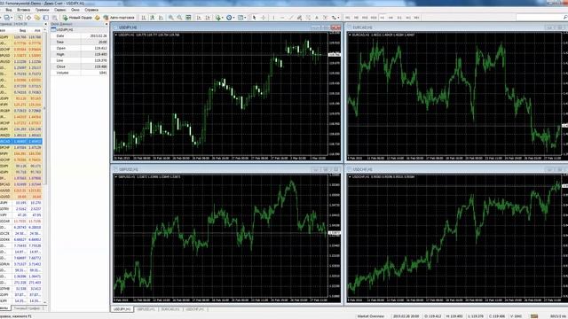
Task: Click the toolbar search input field
Action: coord(539,18)
